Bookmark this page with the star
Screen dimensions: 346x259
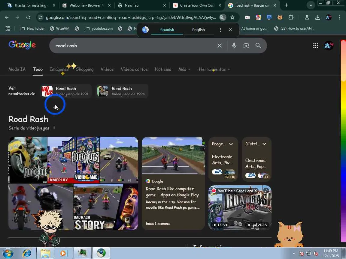coord(232,17)
